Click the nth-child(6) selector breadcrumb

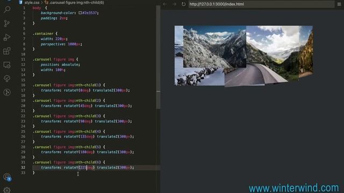click(76, 3)
